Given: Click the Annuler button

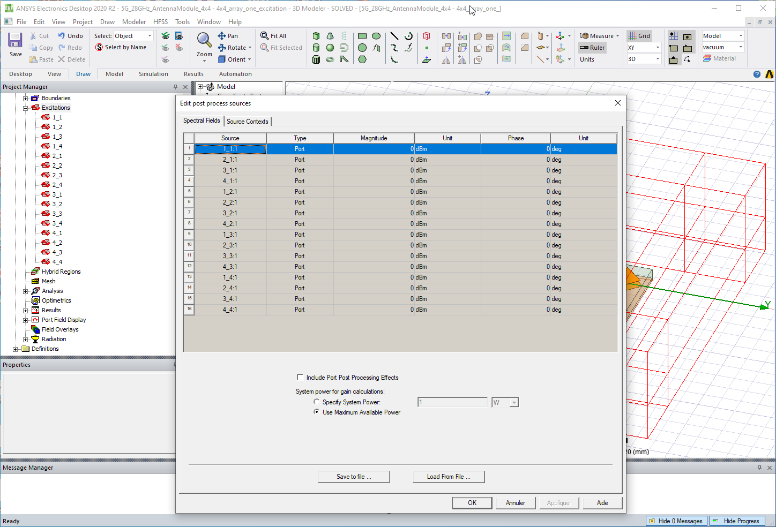Looking at the screenshot, I should click(x=516, y=503).
